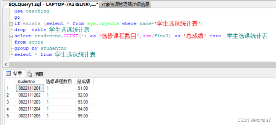The width and height of the screenshot is (276, 125).
Task: Click row header number 1
Action: click(10, 88)
